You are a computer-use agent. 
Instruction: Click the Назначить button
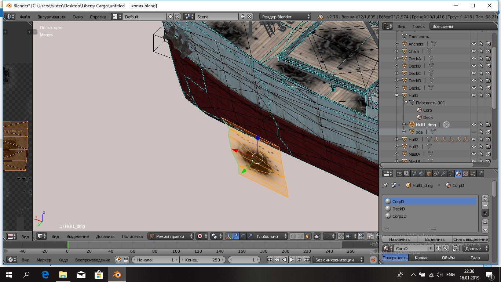399,239
